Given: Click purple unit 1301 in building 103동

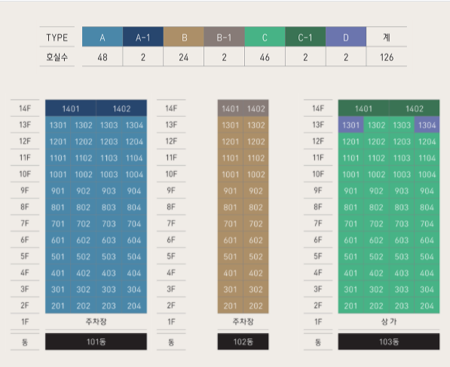Looking at the screenshot, I should coord(351,125).
